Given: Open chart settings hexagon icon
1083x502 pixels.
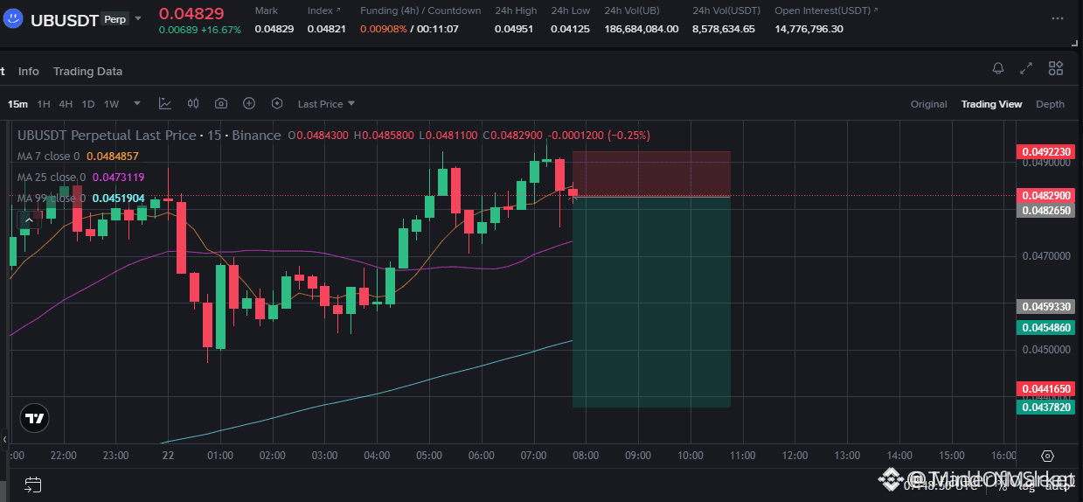Looking at the screenshot, I should click(x=277, y=103).
